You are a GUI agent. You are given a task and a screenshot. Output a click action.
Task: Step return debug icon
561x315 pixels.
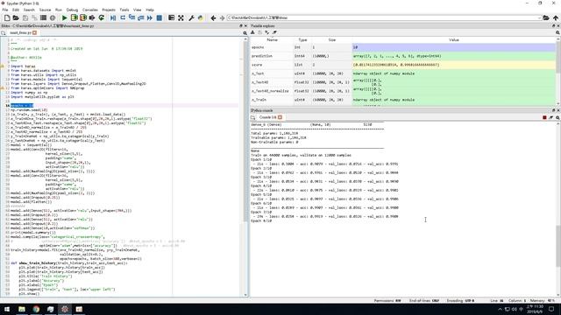click(140, 17)
